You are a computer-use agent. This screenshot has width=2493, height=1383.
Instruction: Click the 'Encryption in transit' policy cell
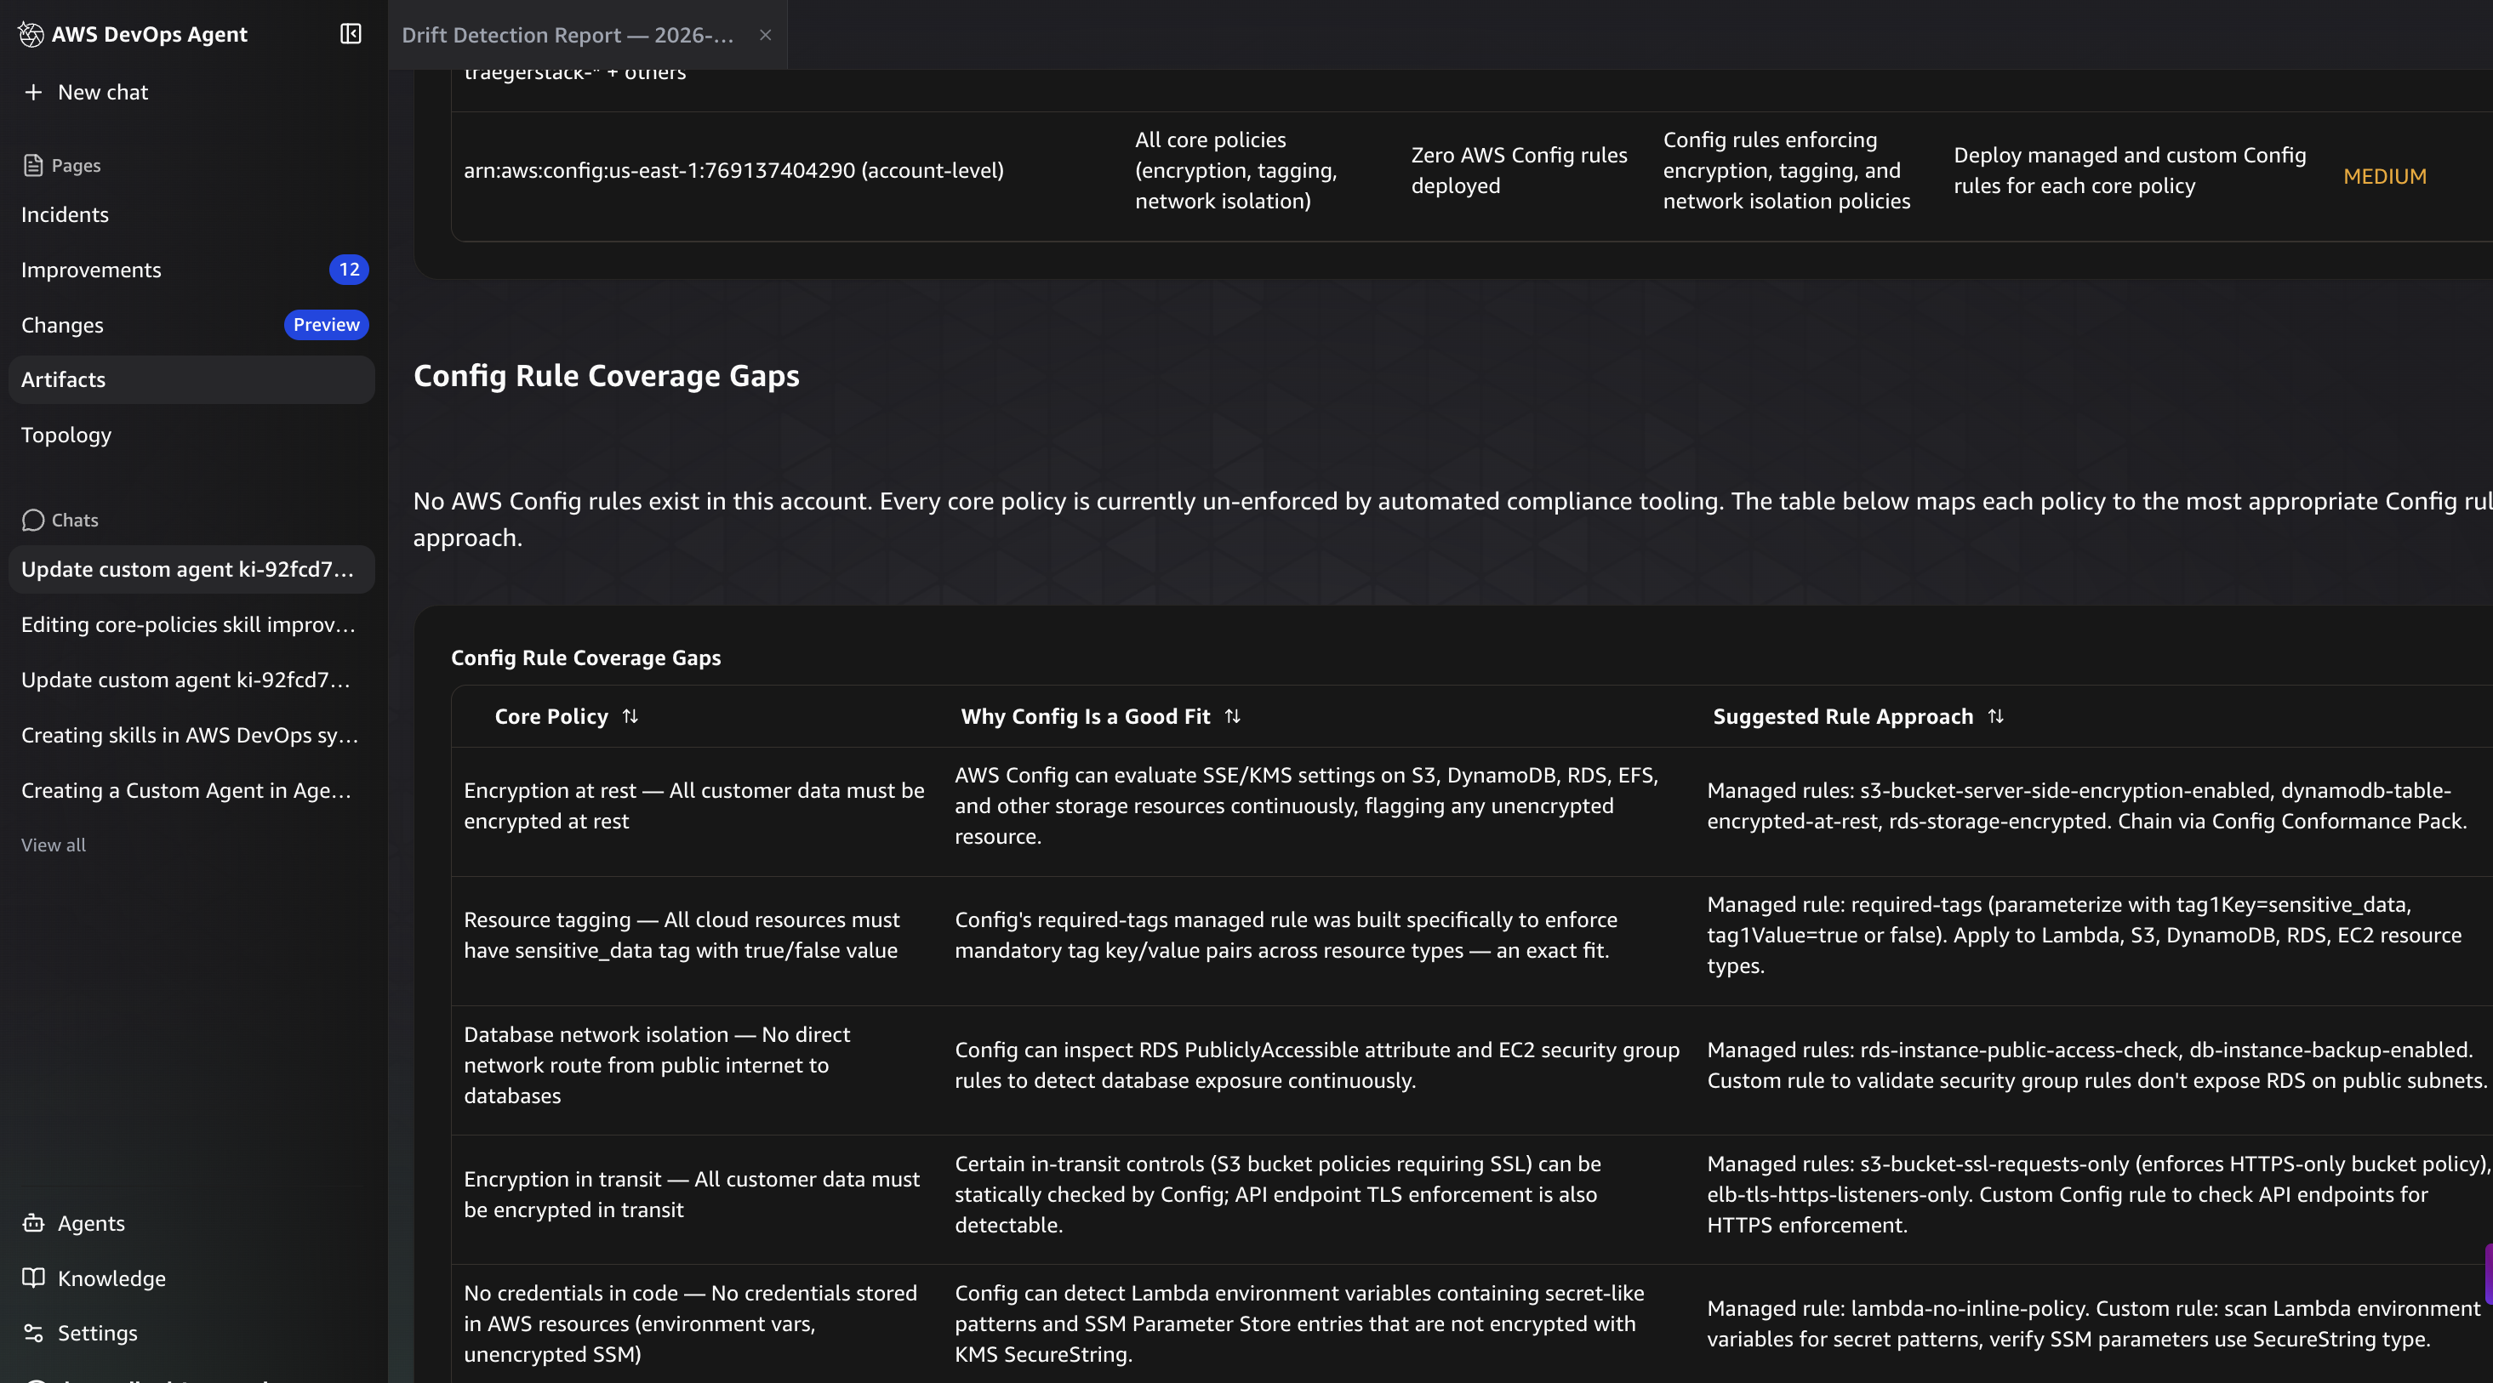[692, 1195]
